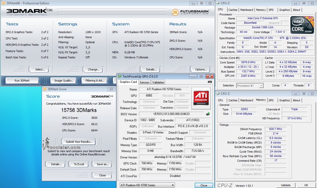
Task: Export the score with To Excel
Action: pos(79,164)
